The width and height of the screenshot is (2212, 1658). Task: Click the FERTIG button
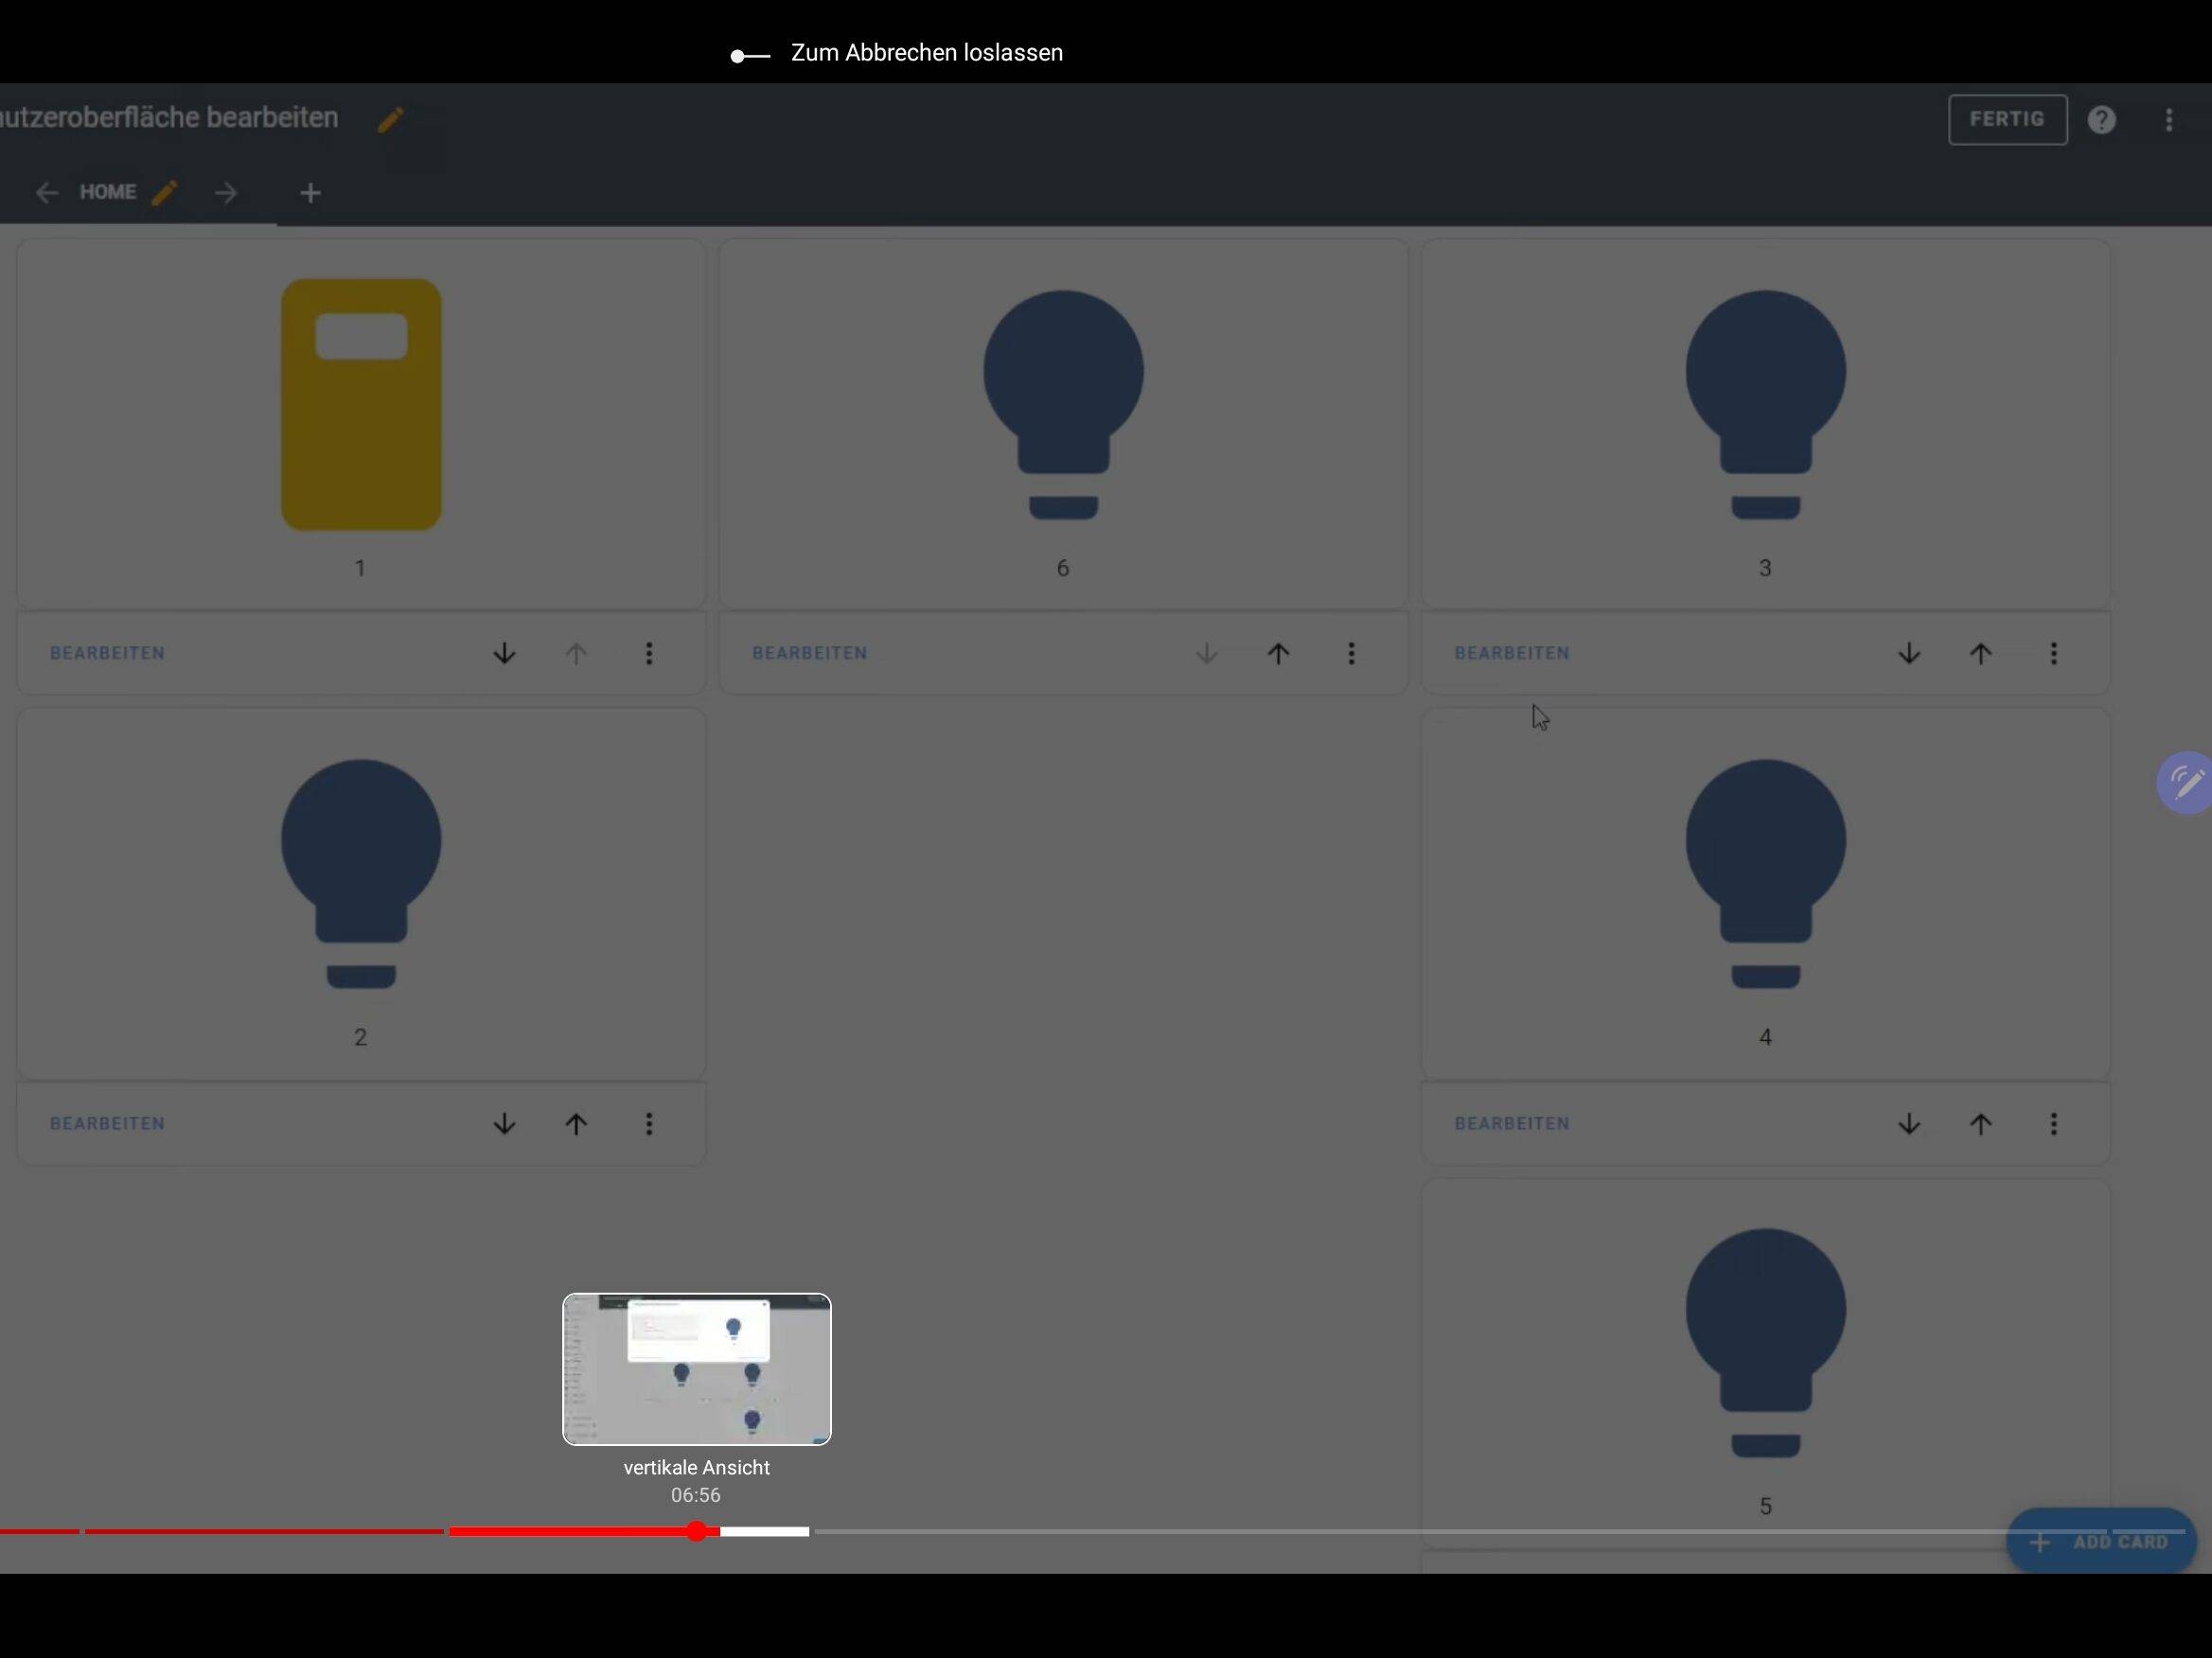2006,120
